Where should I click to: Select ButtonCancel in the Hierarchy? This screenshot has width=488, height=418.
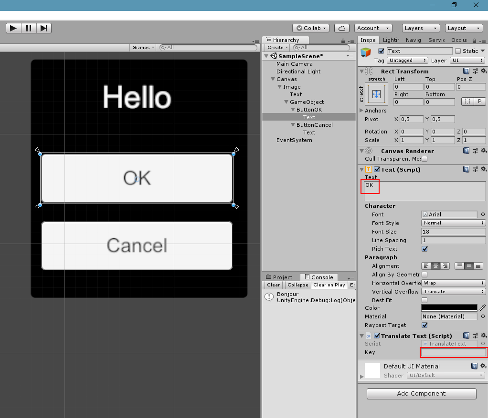314,125
